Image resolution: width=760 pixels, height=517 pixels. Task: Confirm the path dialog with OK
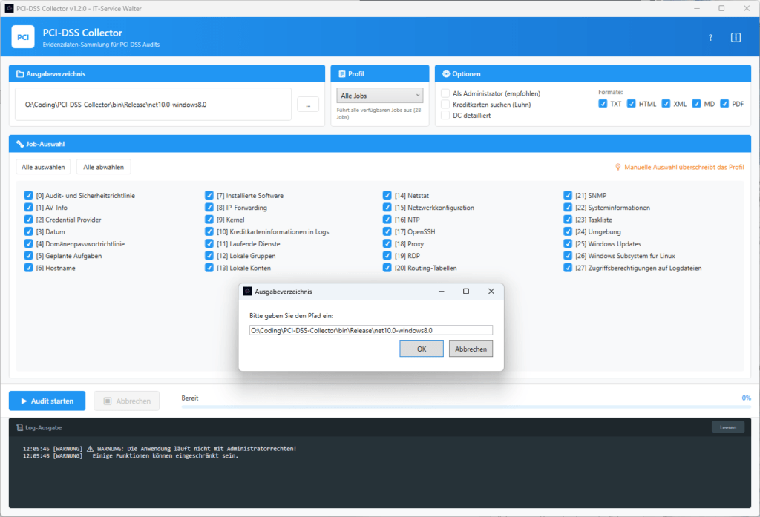pos(421,348)
